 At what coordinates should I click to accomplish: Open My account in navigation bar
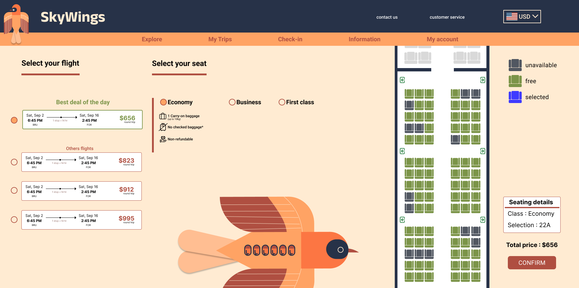click(442, 39)
